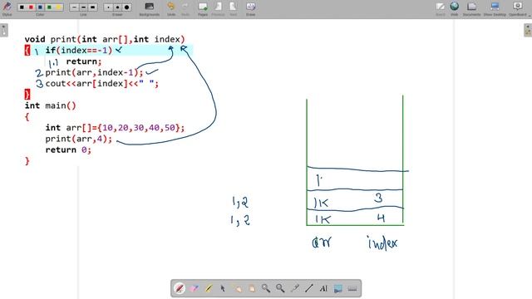Select the Interact with items hand tool
The height and width of the screenshot is (299, 532).
click(x=237, y=288)
